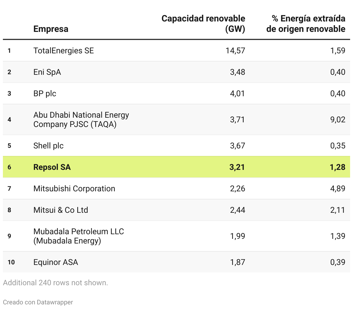Click the BP plc company cell

(x=45, y=94)
